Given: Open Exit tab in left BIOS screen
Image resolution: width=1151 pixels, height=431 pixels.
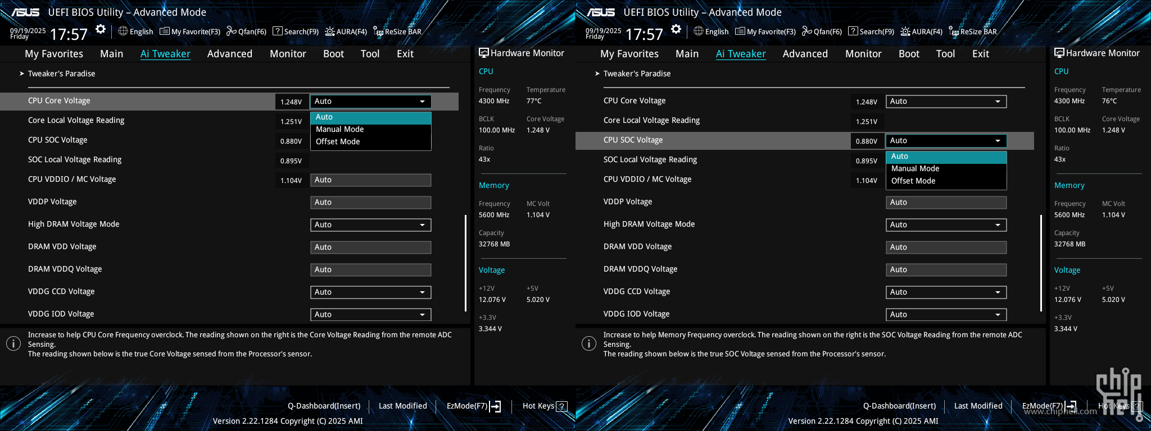Looking at the screenshot, I should (405, 54).
